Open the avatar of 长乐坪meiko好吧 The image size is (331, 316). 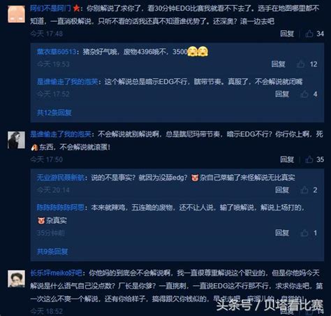16,279
